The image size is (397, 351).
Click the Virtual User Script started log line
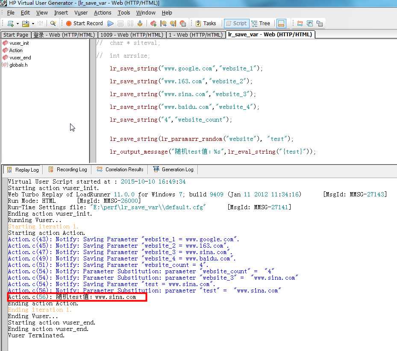[97, 182]
